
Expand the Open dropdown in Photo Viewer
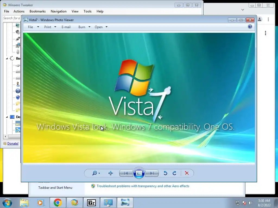(x=101, y=27)
